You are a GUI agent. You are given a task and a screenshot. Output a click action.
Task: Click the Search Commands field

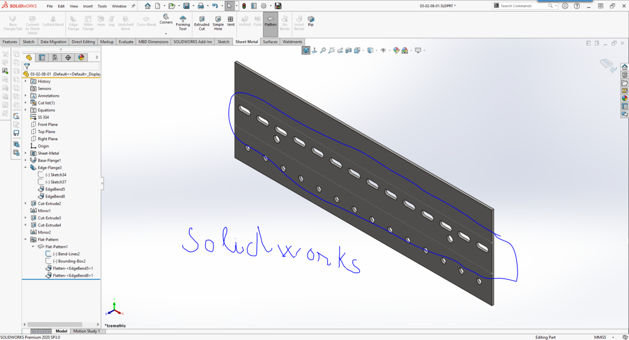[x=523, y=6]
